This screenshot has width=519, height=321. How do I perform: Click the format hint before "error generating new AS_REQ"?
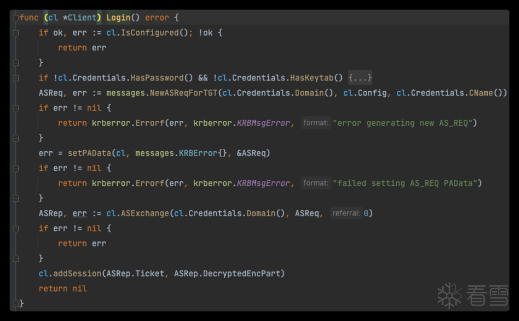(316, 123)
